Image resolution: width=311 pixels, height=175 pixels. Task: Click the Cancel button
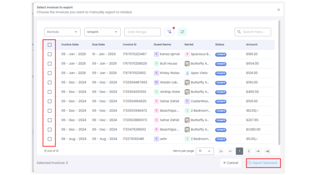231,163
